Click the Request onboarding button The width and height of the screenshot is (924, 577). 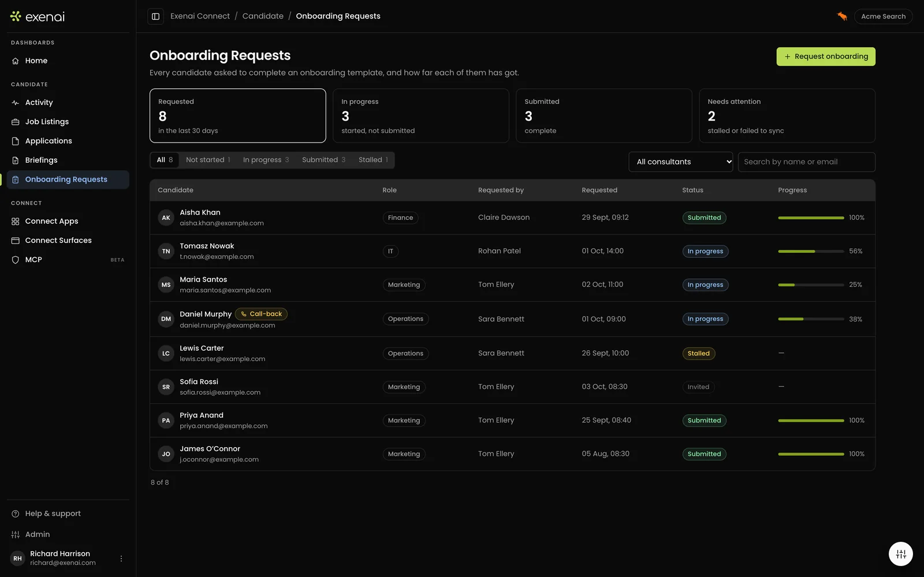pyautogui.click(x=826, y=57)
